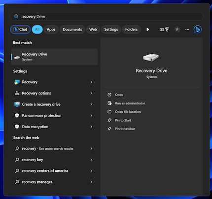Click the search box containing recovery Drive
Viewport: 212px width, 199px height.
coord(106,16)
